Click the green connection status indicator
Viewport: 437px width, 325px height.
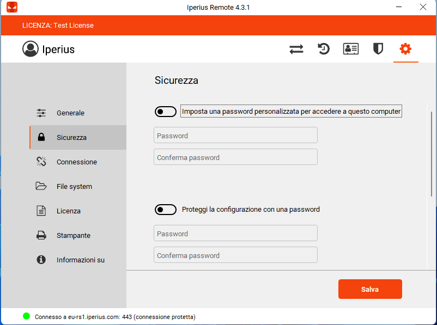[x=26, y=316]
